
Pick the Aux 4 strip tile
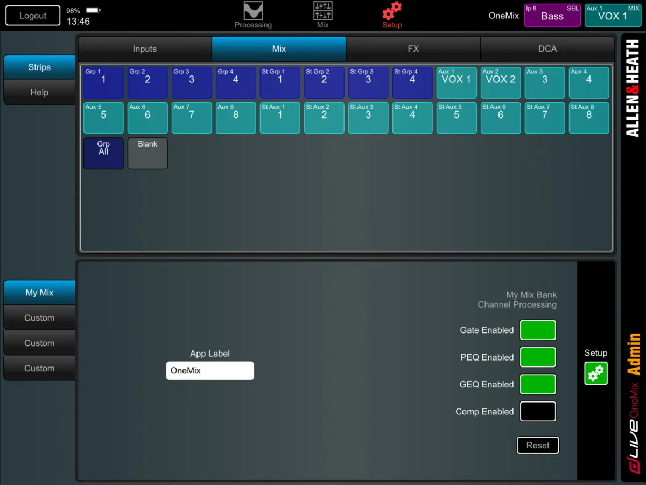589,82
